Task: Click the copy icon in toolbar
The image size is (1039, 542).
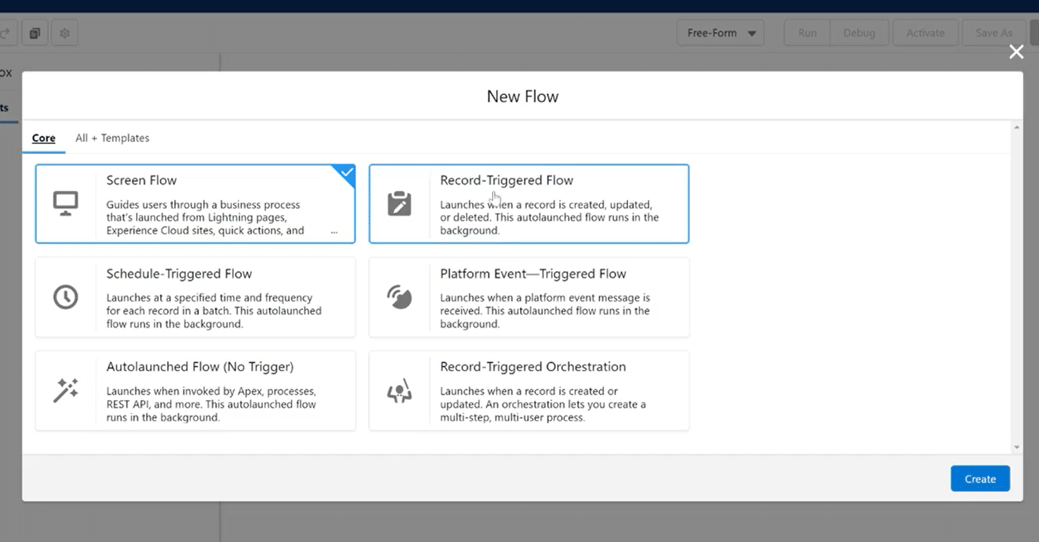Action: coord(35,33)
